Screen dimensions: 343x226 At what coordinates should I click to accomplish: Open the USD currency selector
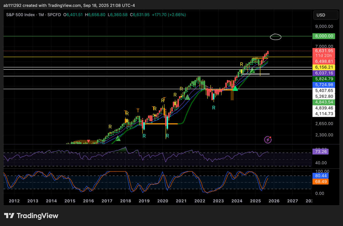pyautogui.click(x=326, y=15)
